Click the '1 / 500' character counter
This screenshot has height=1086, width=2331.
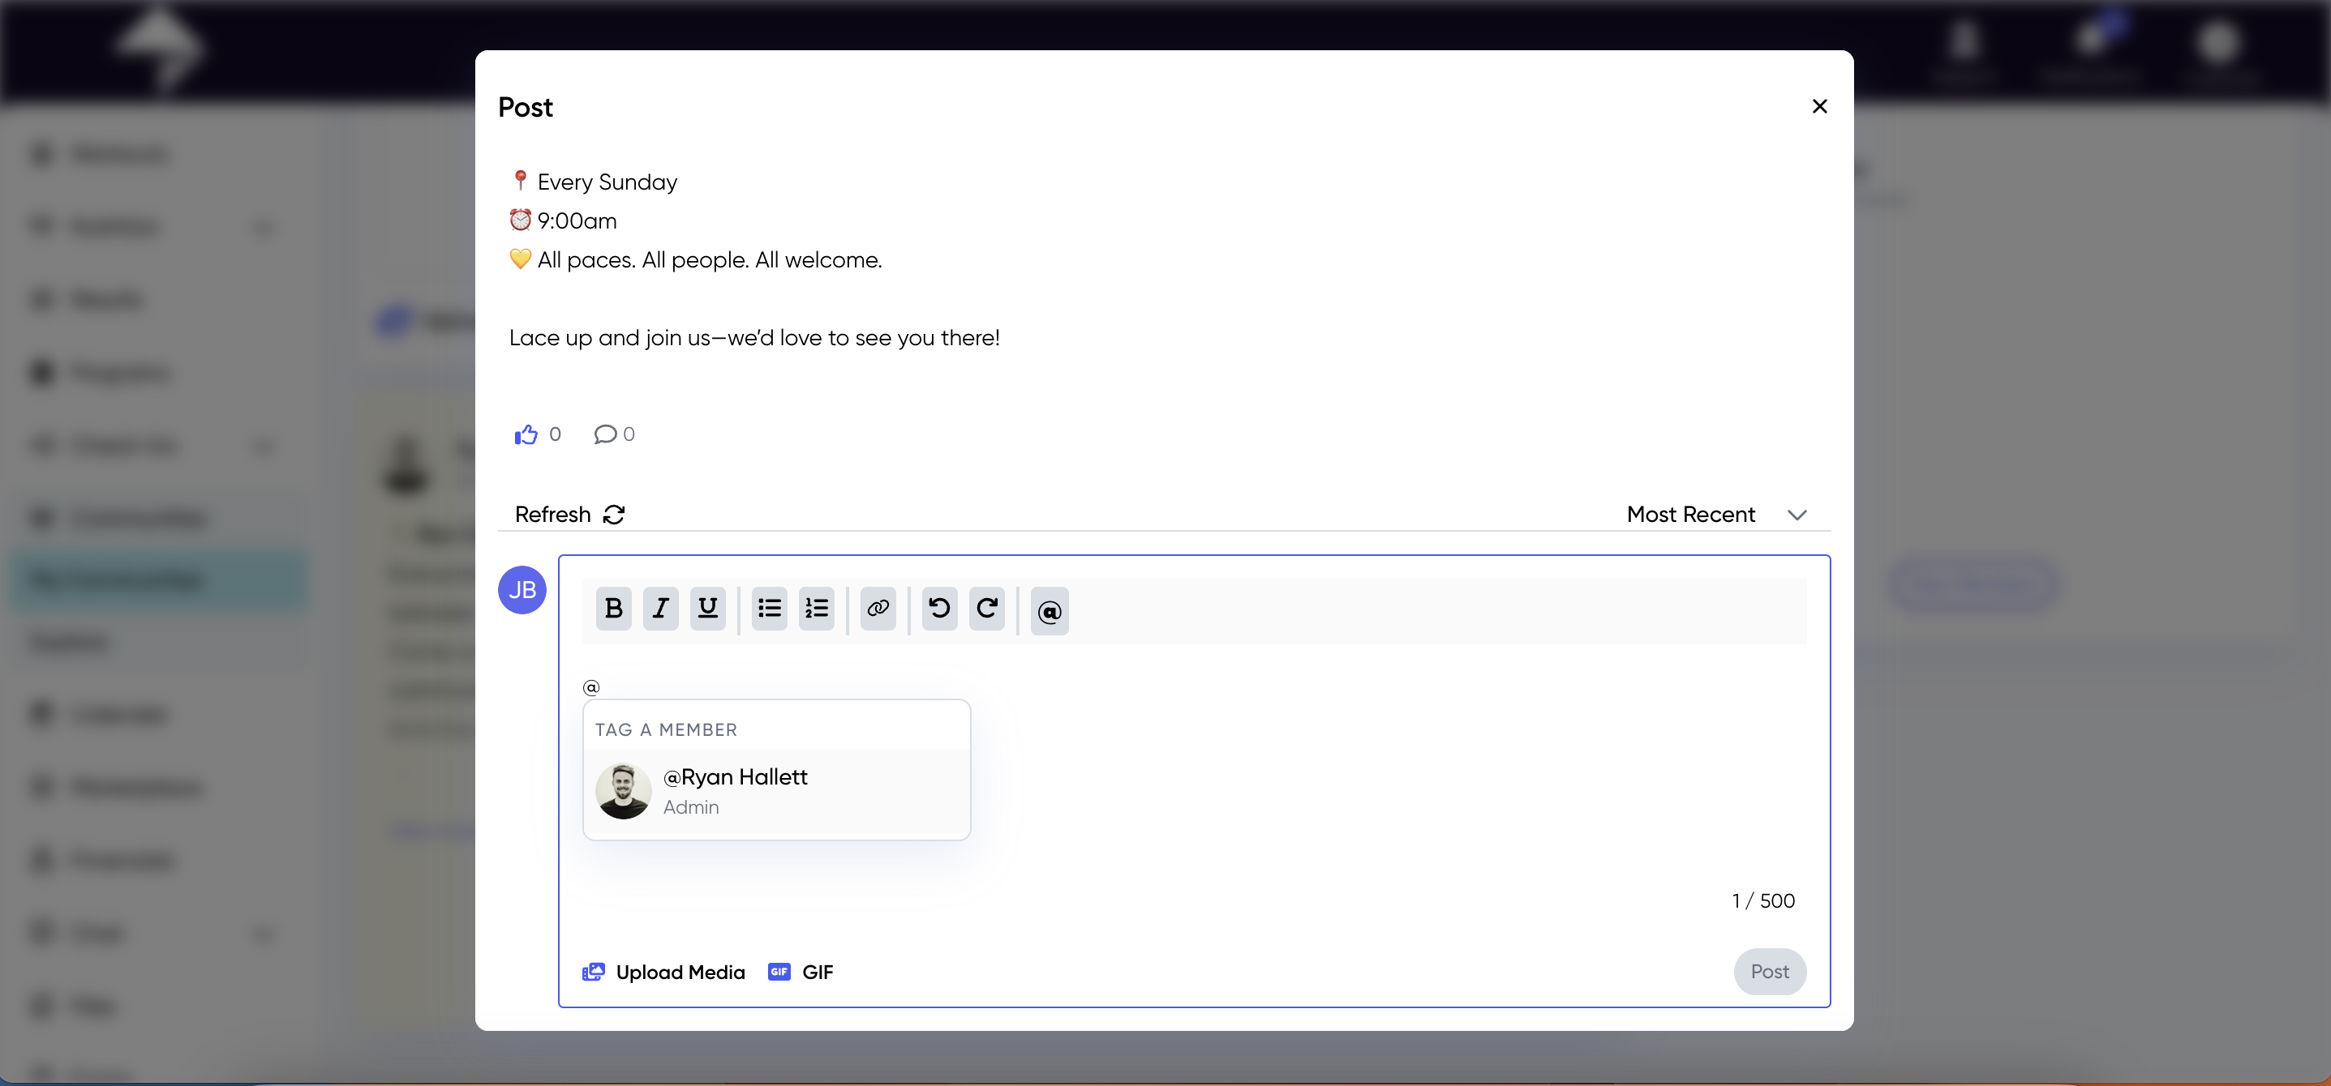point(1762,900)
